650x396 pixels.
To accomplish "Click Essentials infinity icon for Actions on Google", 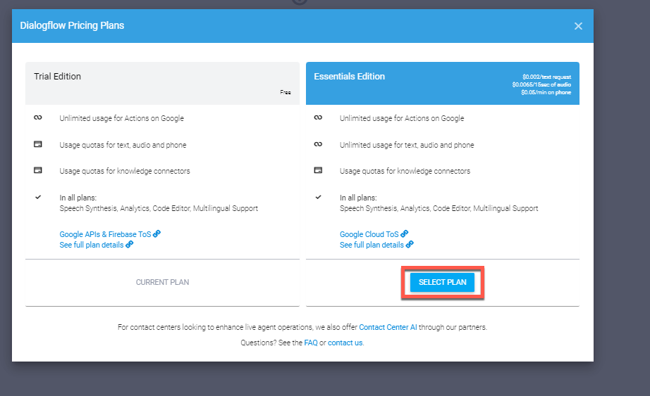I will (318, 118).
